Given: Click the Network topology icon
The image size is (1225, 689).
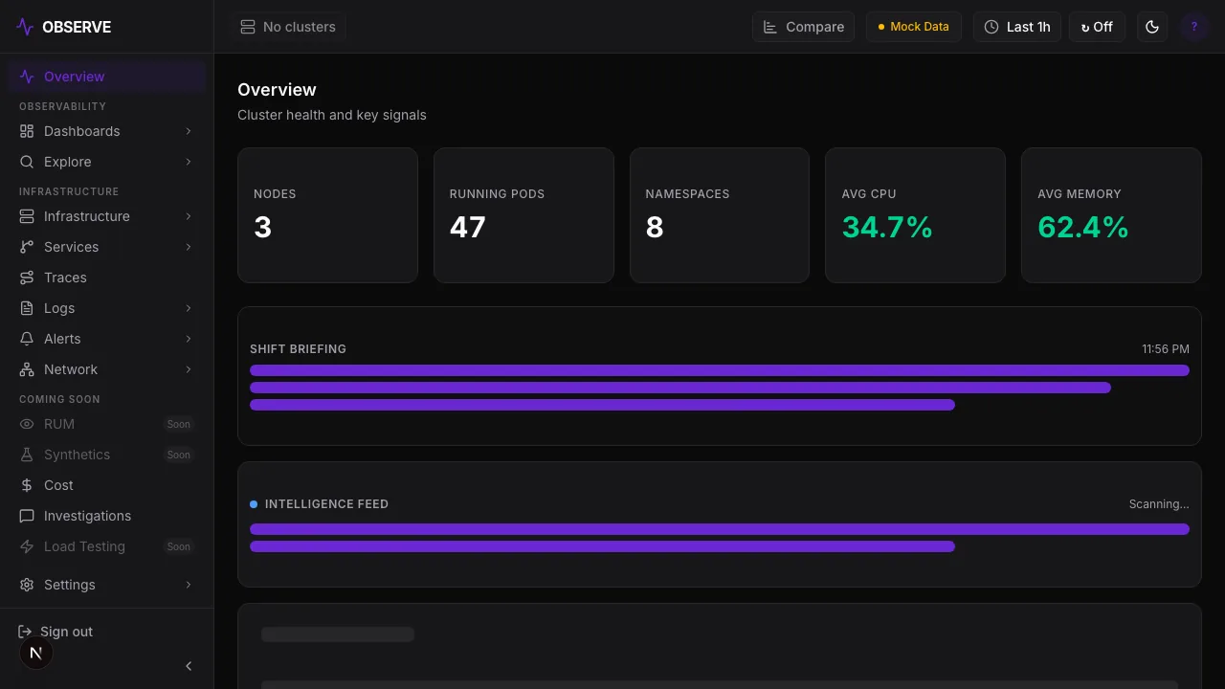Looking at the screenshot, I should click(27, 369).
